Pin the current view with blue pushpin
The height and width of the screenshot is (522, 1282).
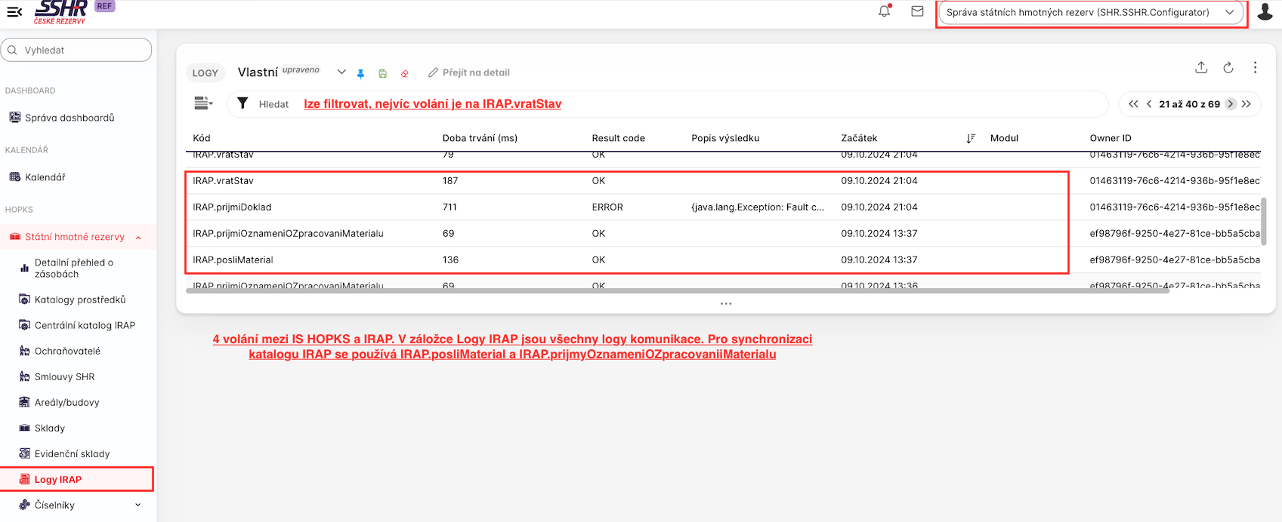(360, 73)
